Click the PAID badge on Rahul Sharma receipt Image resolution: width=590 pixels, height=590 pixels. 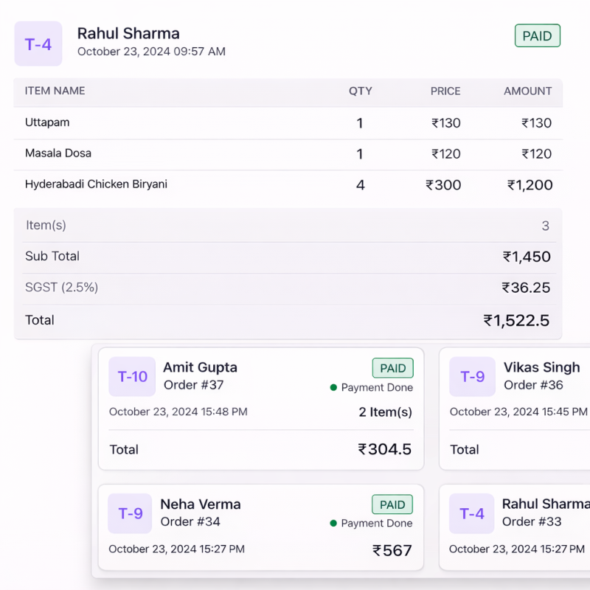point(538,35)
